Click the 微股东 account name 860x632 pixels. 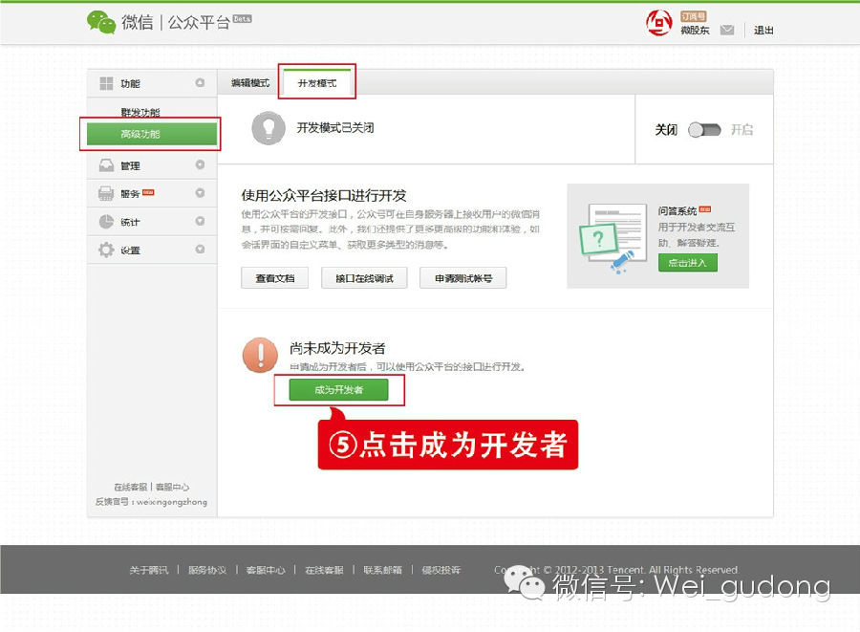[x=695, y=31]
